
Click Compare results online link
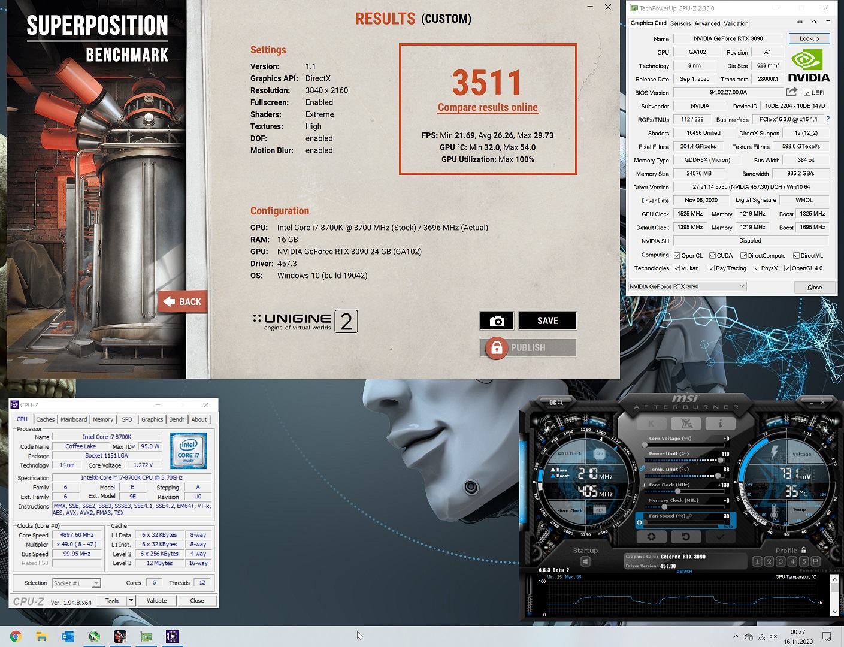[488, 107]
